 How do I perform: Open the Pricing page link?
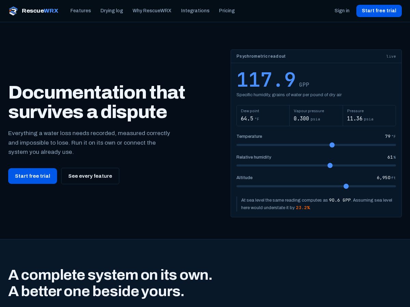tap(227, 11)
